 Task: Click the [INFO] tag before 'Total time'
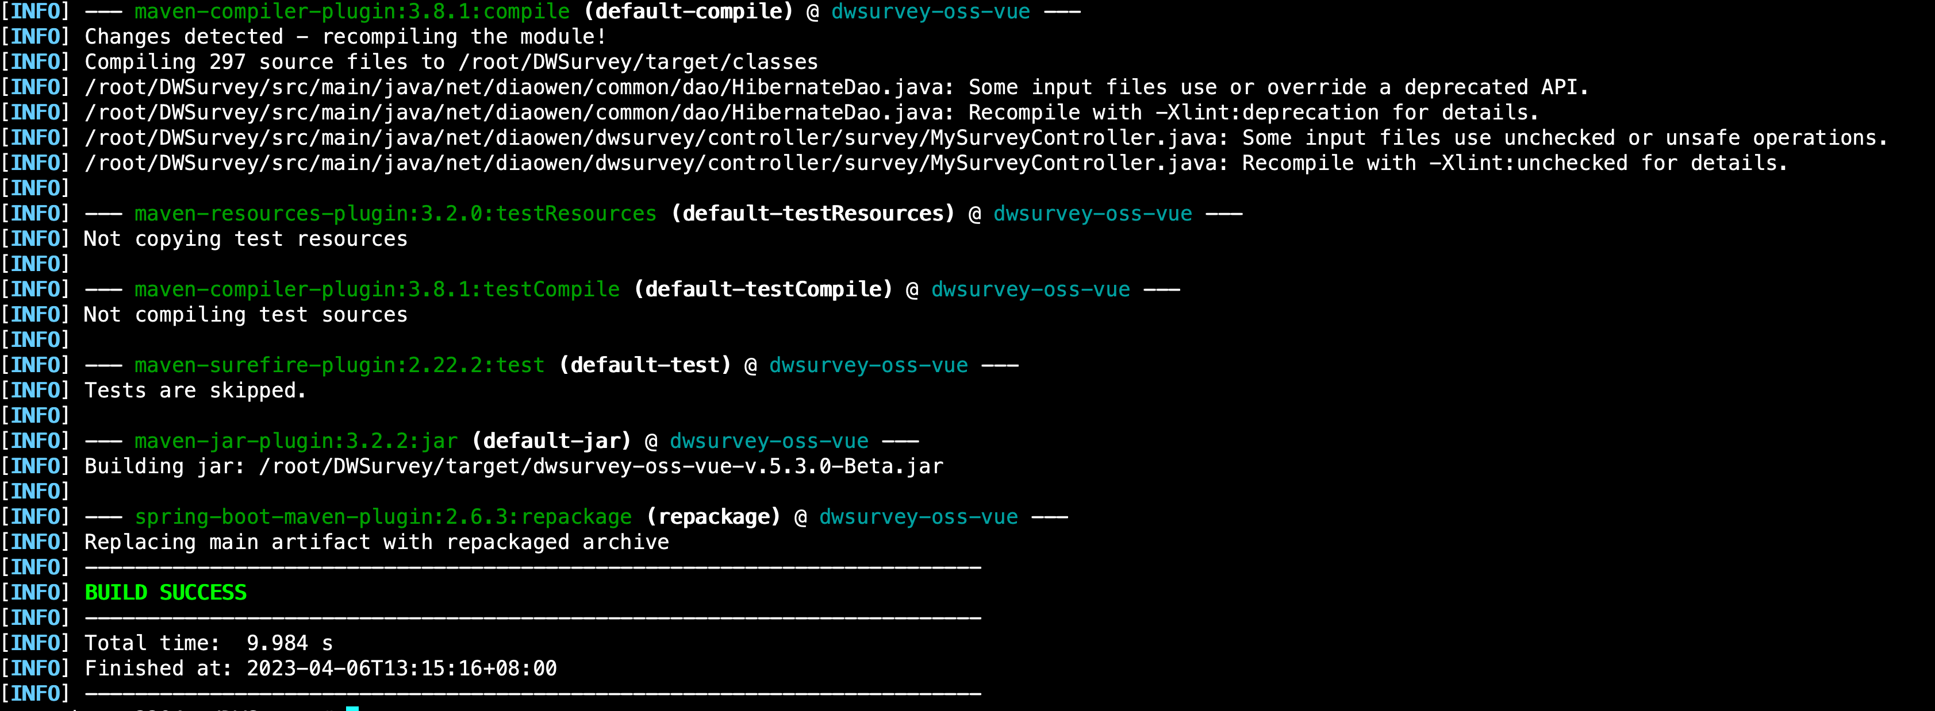point(35,643)
